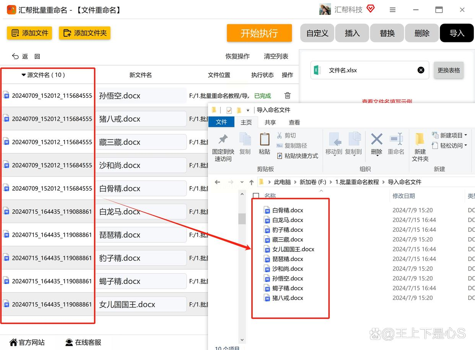Click the Paste (粘贴) icon in ribbon

tap(264, 140)
